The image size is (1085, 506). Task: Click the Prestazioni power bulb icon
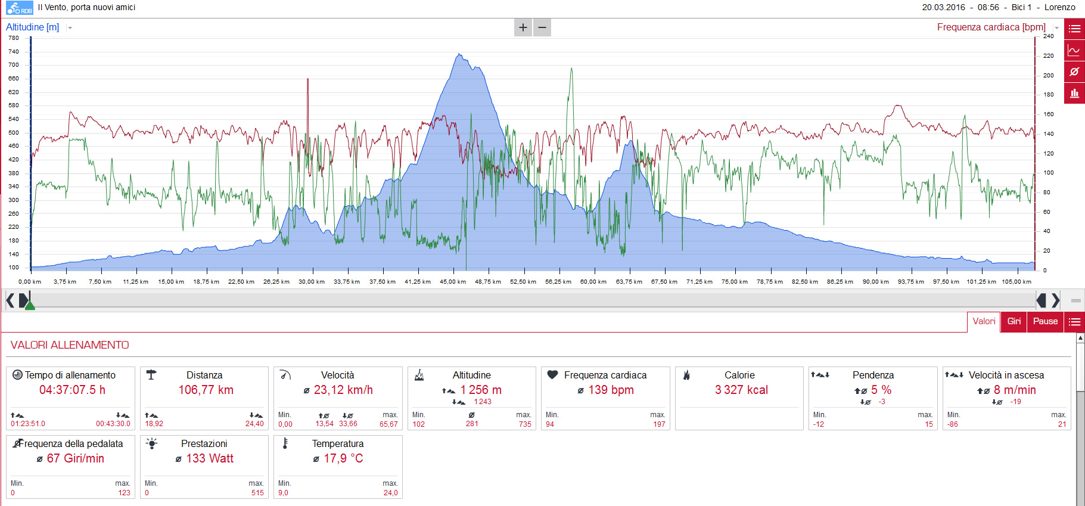[x=151, y=443]
